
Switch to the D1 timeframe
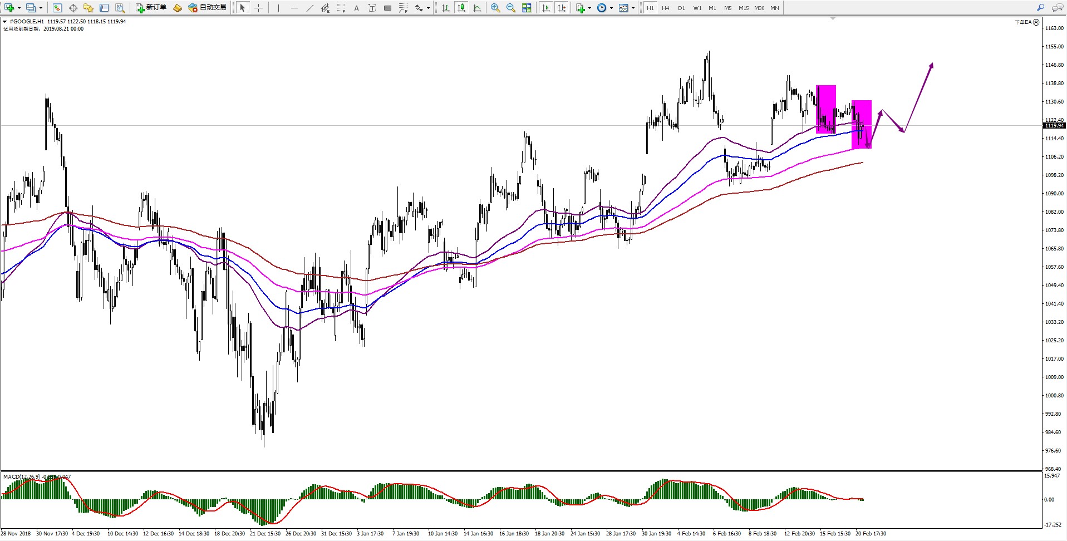pos(681,8)
